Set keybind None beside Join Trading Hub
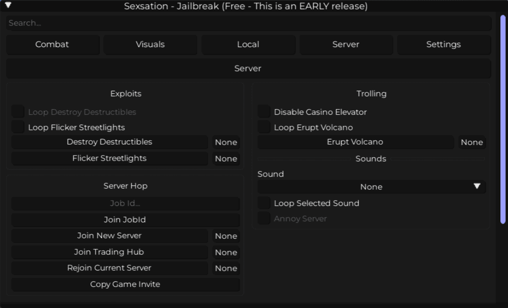 click(x=226, y=252)
